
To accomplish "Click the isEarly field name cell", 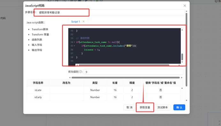I will tap(38, 97).
